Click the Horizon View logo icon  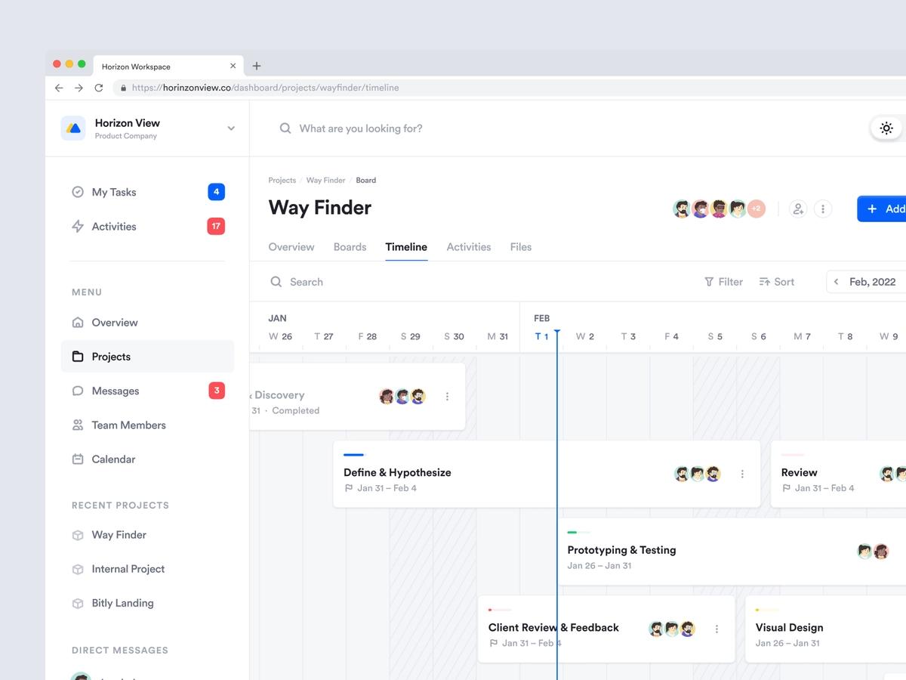pyautogui.click(x=73, y=128)
